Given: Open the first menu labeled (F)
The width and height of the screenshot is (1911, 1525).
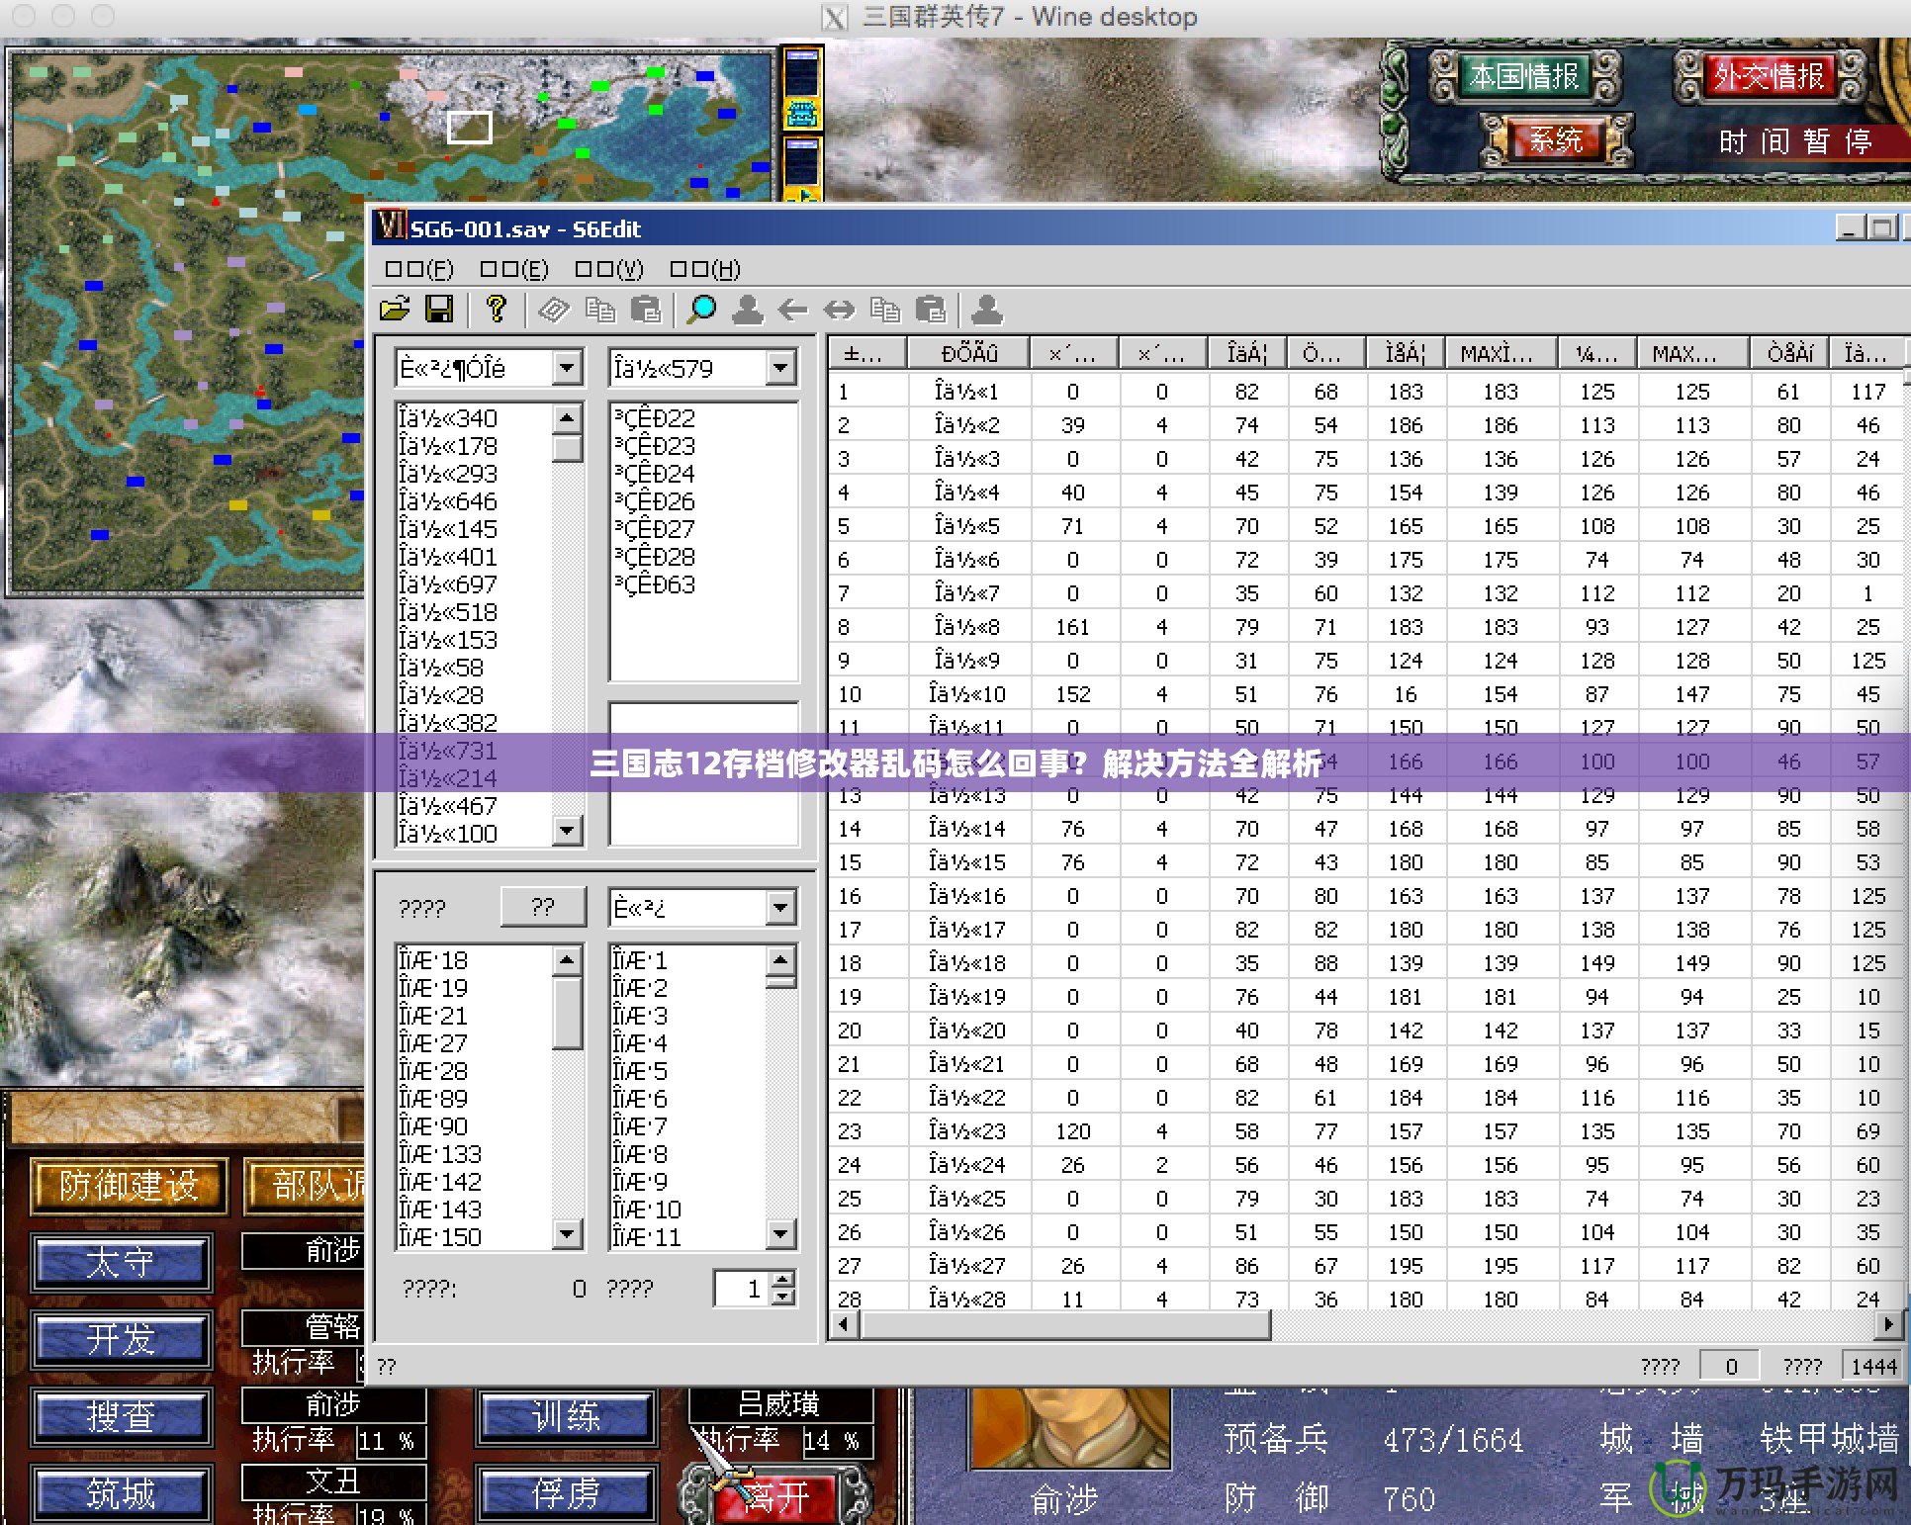Looking at the screenshot, I should click(x=419, y=269).
